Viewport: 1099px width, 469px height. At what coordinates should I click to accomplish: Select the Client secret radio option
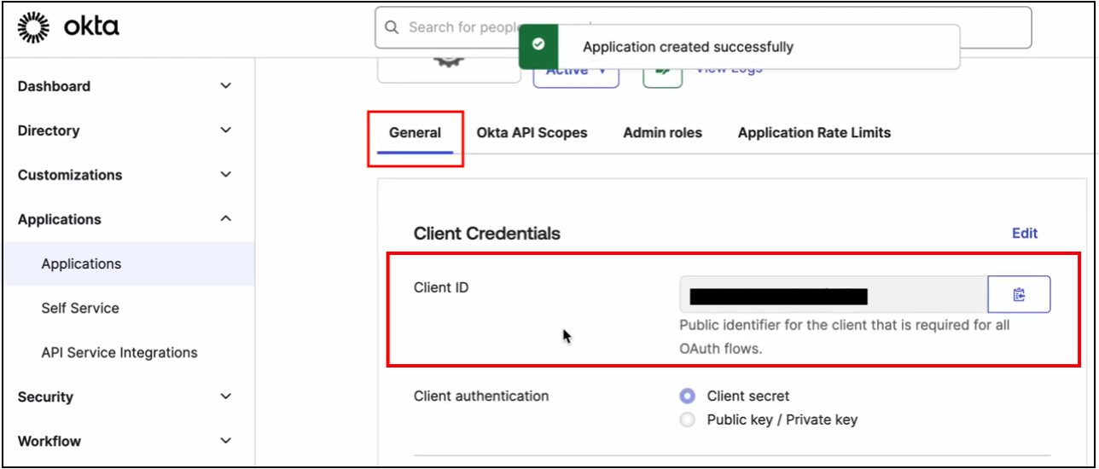688,396
